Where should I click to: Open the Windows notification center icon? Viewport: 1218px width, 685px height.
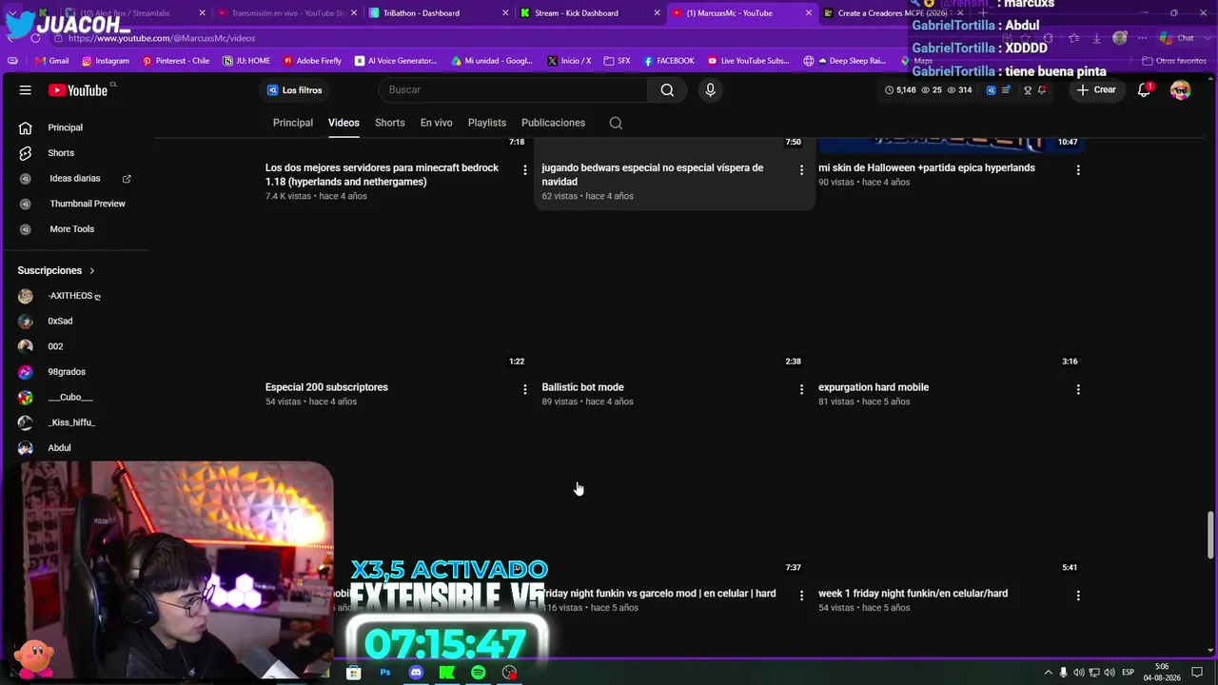[1197, 673]
